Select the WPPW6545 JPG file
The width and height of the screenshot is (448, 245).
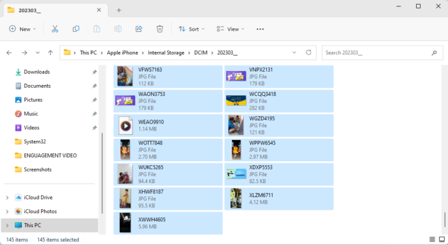(279, 150)
